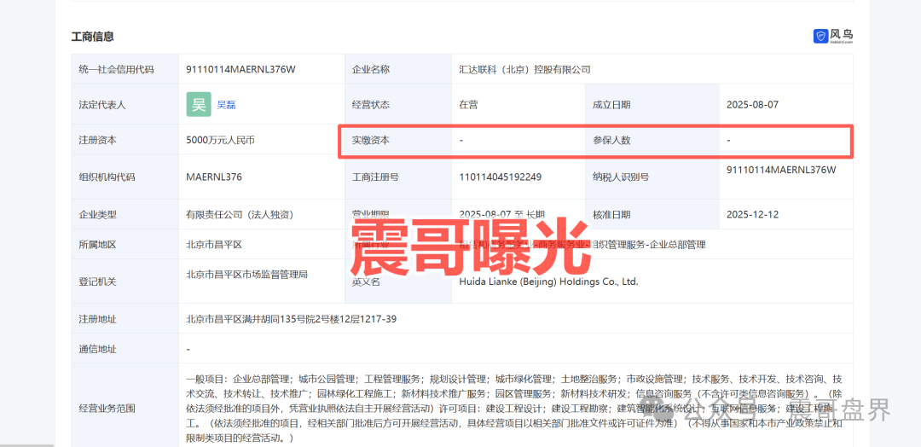Click the 参保人数 label

click(611, 140)
